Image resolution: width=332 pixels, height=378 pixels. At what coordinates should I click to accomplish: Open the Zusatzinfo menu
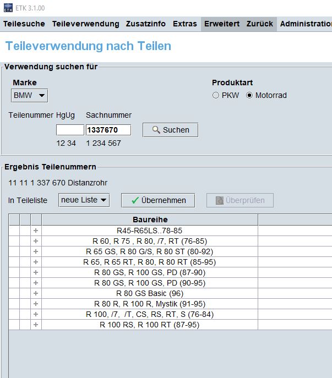coord(146,24)
